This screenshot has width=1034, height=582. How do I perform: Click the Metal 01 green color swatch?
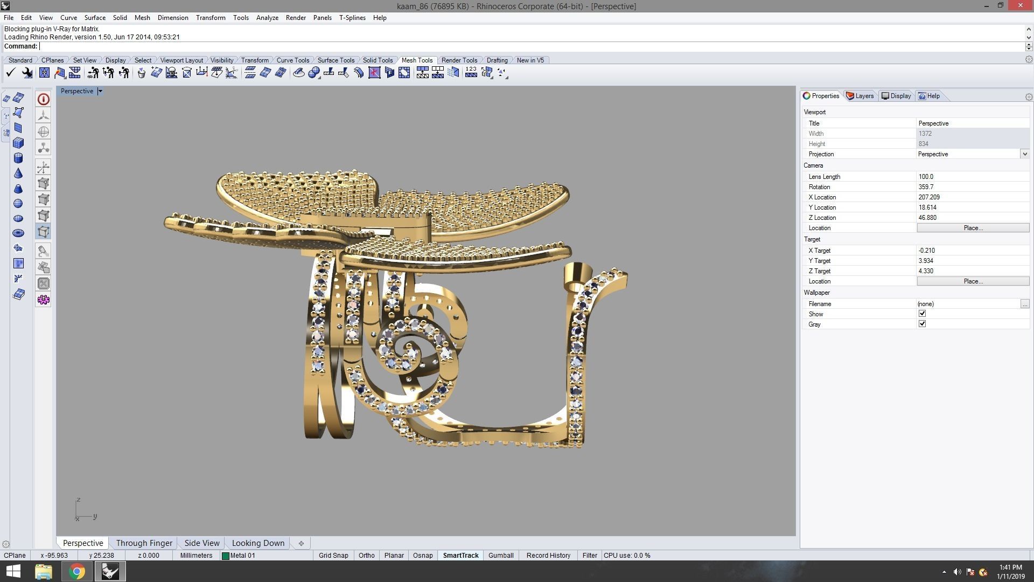(225, 556)
